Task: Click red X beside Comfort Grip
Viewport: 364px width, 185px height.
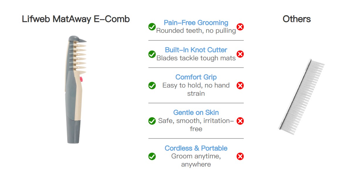Action: pyautogui.click(x=240, y=85)
